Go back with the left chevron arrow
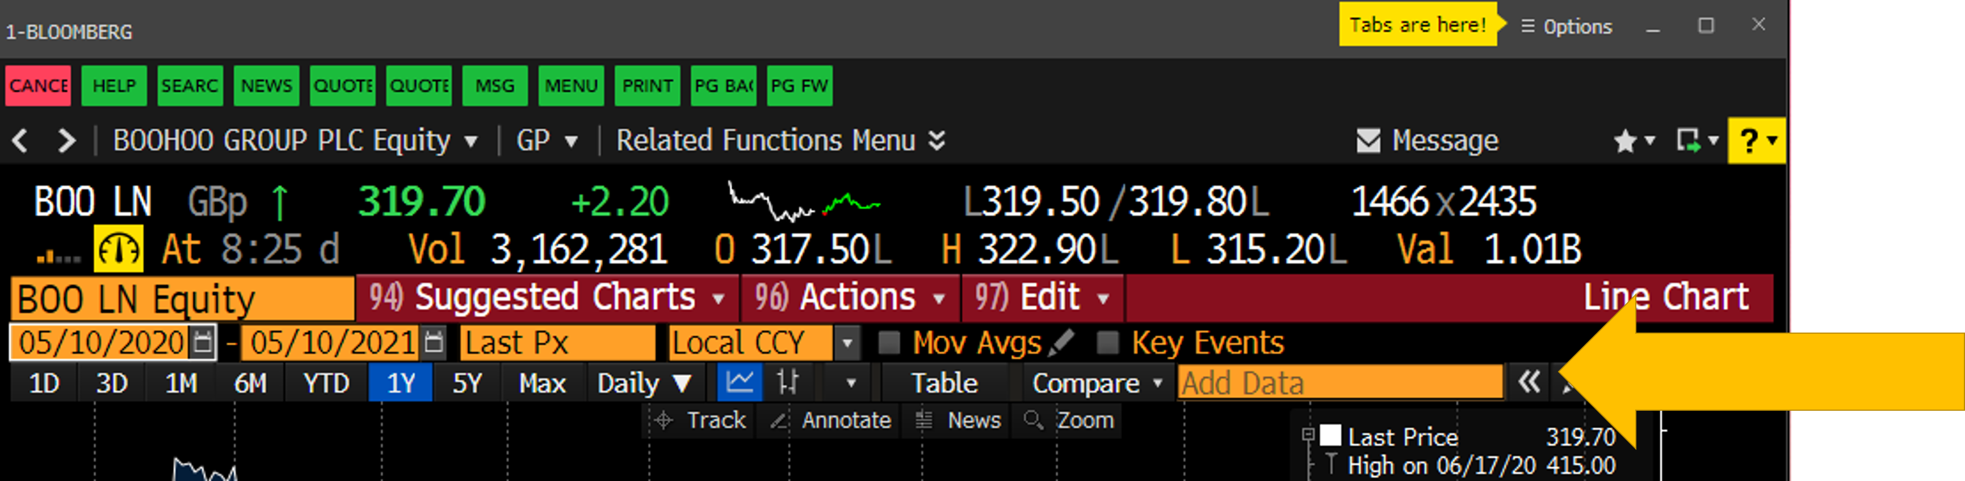The image size is (1965, 481). 20,141
